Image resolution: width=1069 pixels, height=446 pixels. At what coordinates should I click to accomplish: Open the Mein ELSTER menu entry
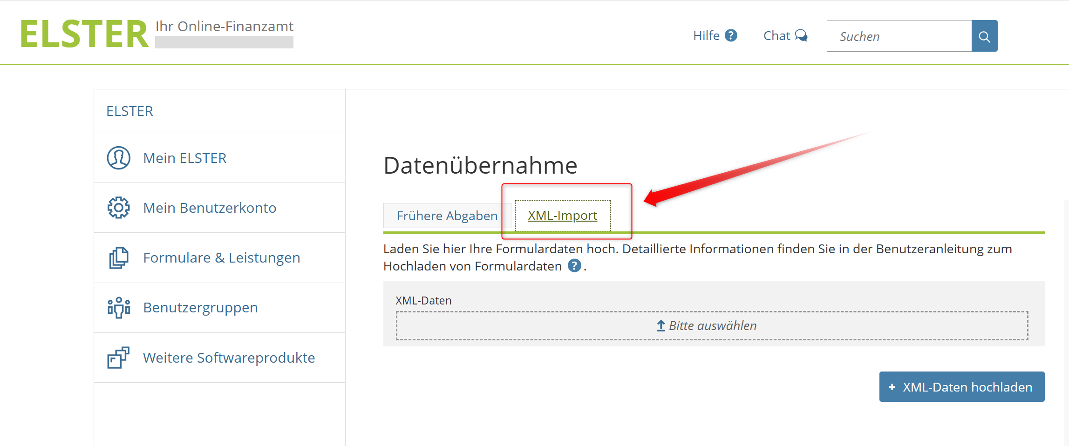pyautogui.click(x=219, y=158)
